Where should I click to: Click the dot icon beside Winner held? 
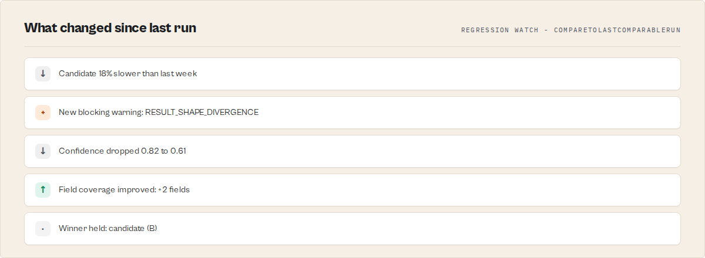click(43, 229)
